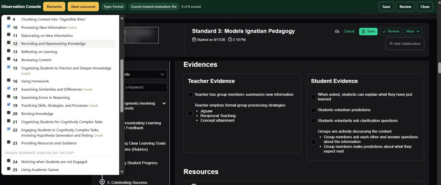Check 'Teacher has group members summarize new information'
The width and height of the screenshot is (441, 185).
tap(190, 95)
